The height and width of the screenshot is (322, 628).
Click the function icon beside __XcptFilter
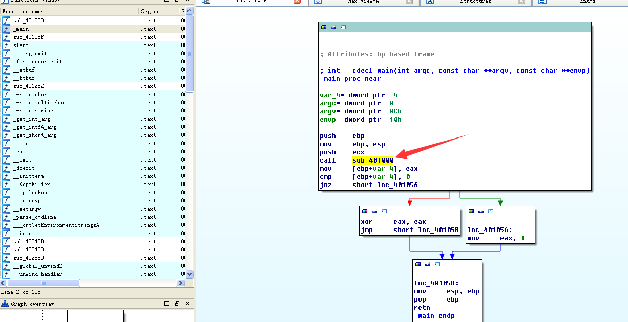[x=6, y=184]
